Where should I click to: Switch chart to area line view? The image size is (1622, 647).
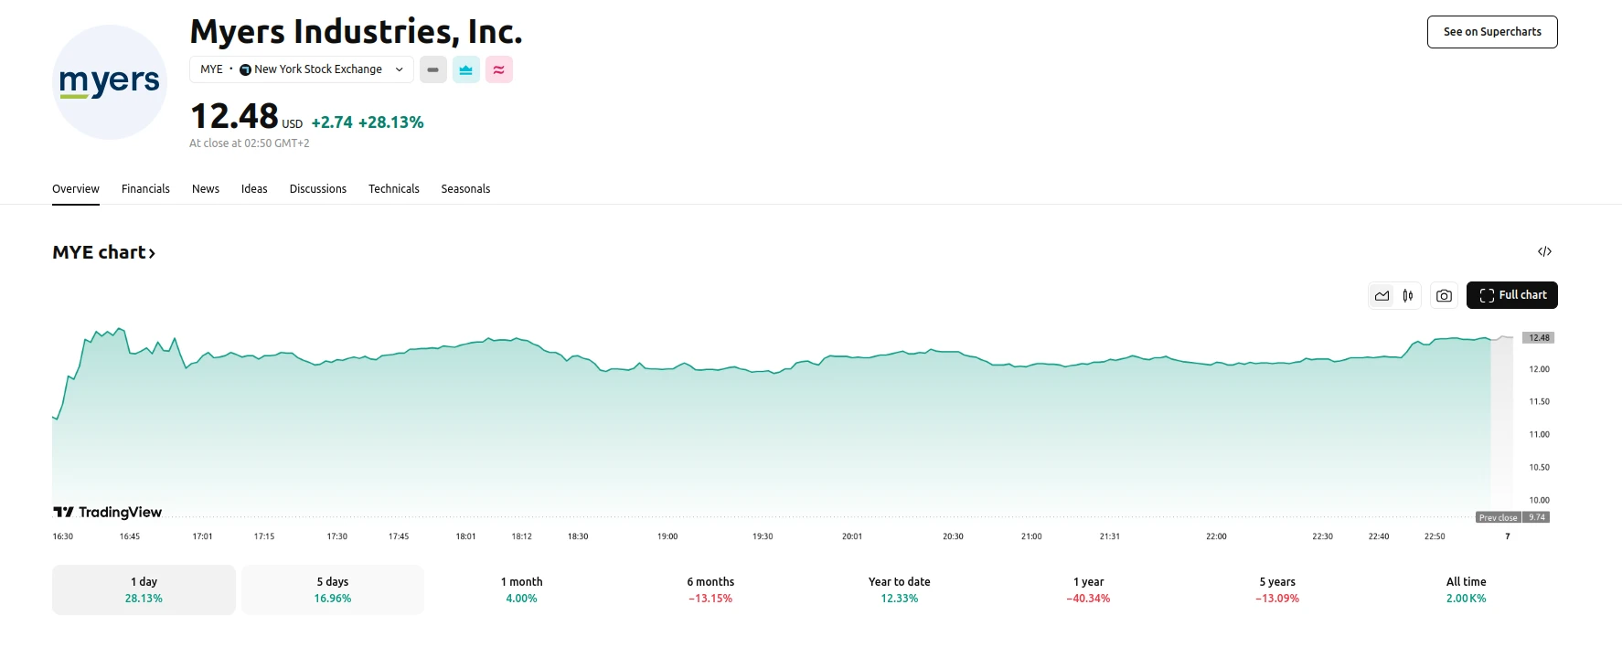click(x=1382, y=295)
